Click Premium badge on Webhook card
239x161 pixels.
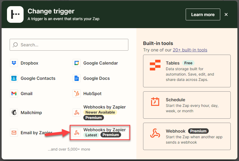(198, 131)
